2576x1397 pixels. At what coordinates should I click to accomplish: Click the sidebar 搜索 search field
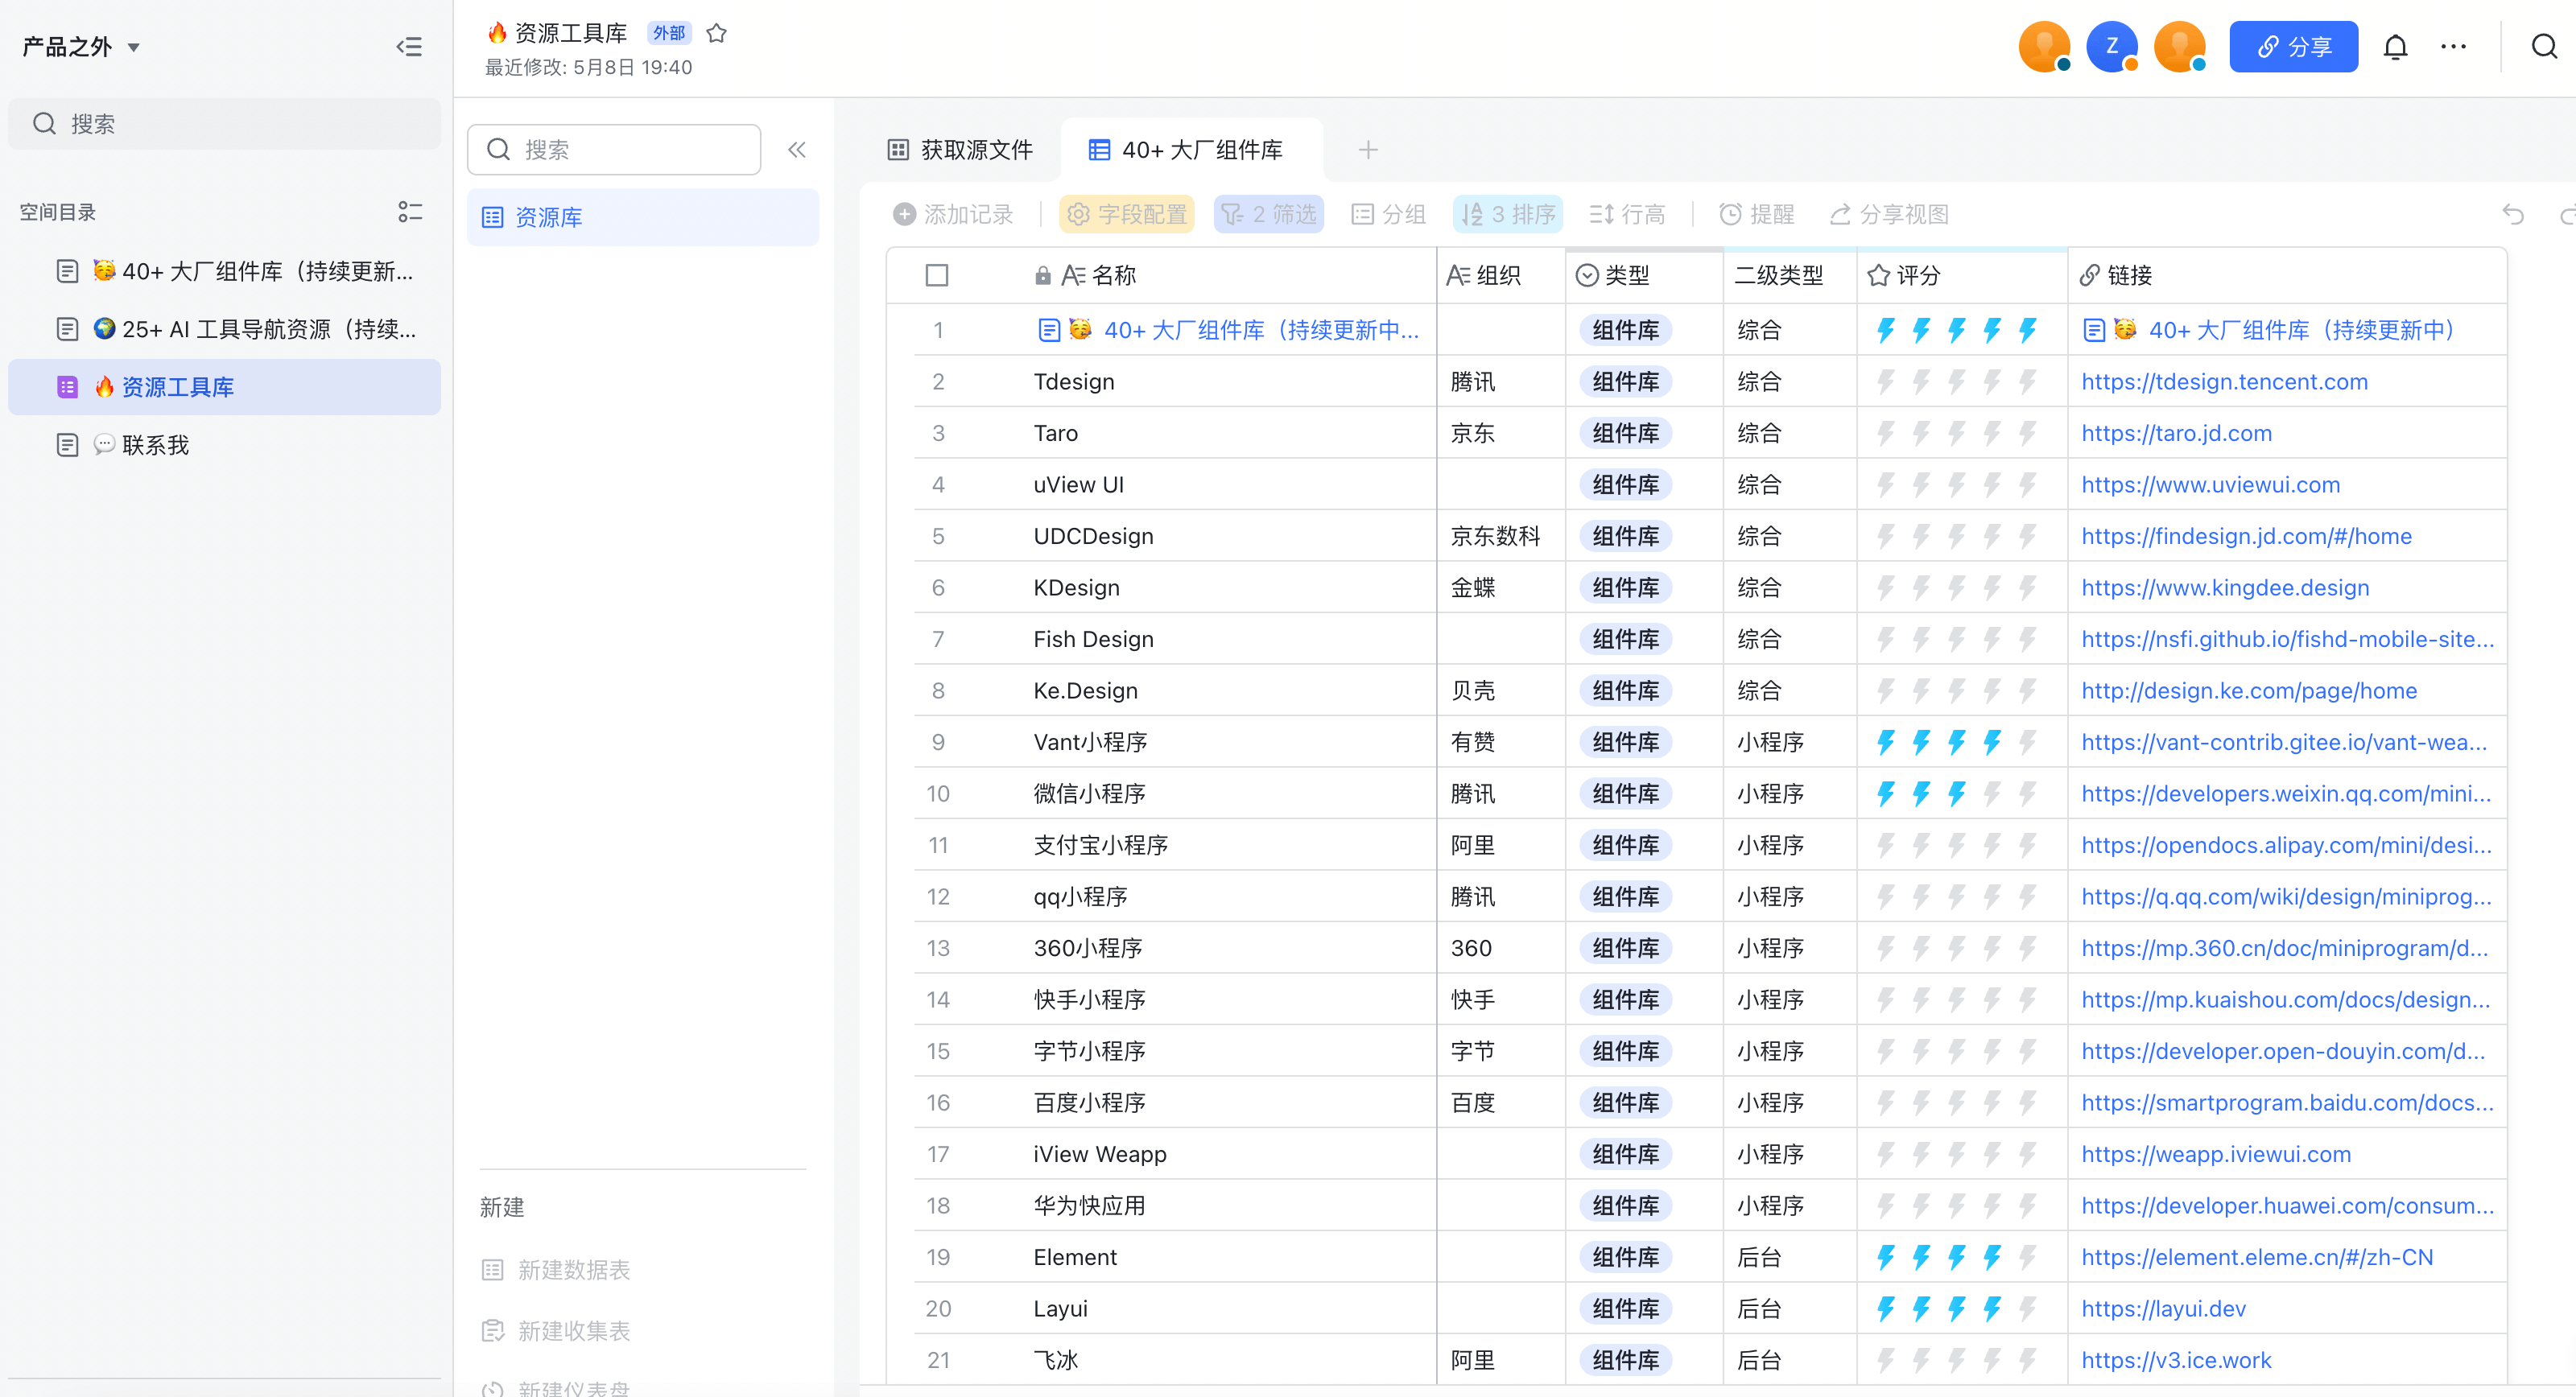click(224, 124)
